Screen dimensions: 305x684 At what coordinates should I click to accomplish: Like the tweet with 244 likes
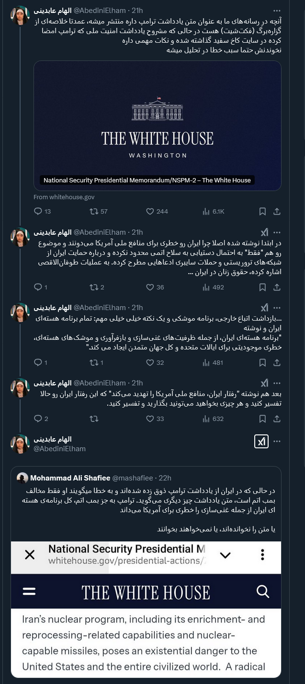[150, 211]
